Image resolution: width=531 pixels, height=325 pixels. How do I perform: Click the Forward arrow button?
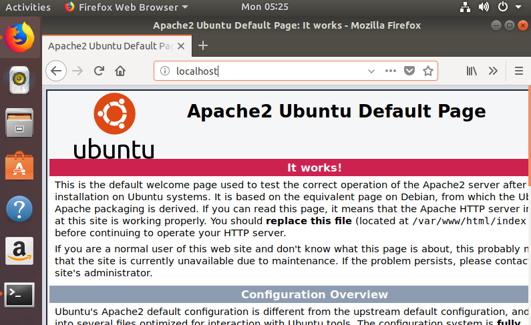pyautogui.click(x=77, y=71)
